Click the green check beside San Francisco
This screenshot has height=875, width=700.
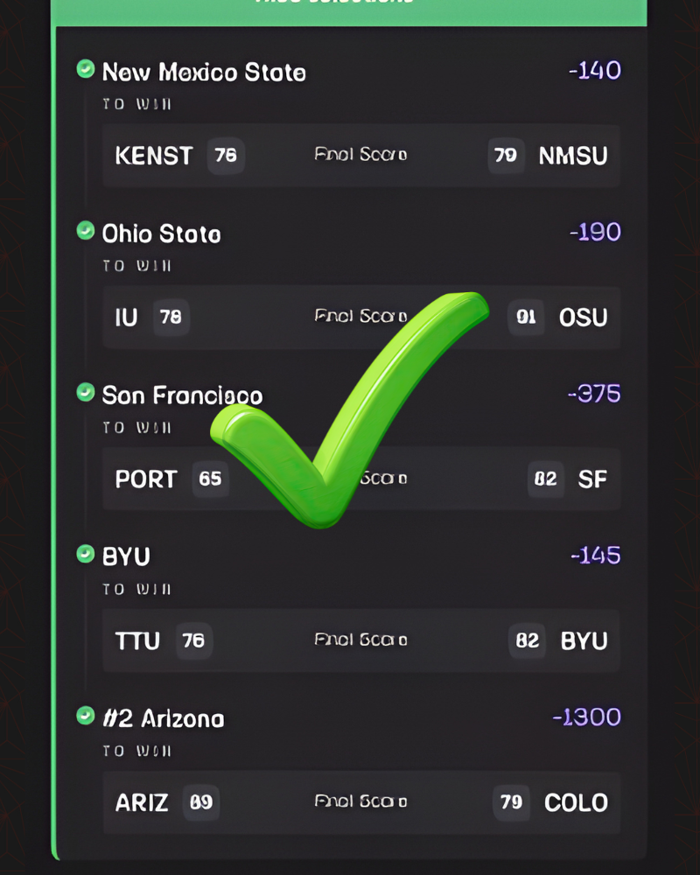pyautogui.click(x=86, y=393)
